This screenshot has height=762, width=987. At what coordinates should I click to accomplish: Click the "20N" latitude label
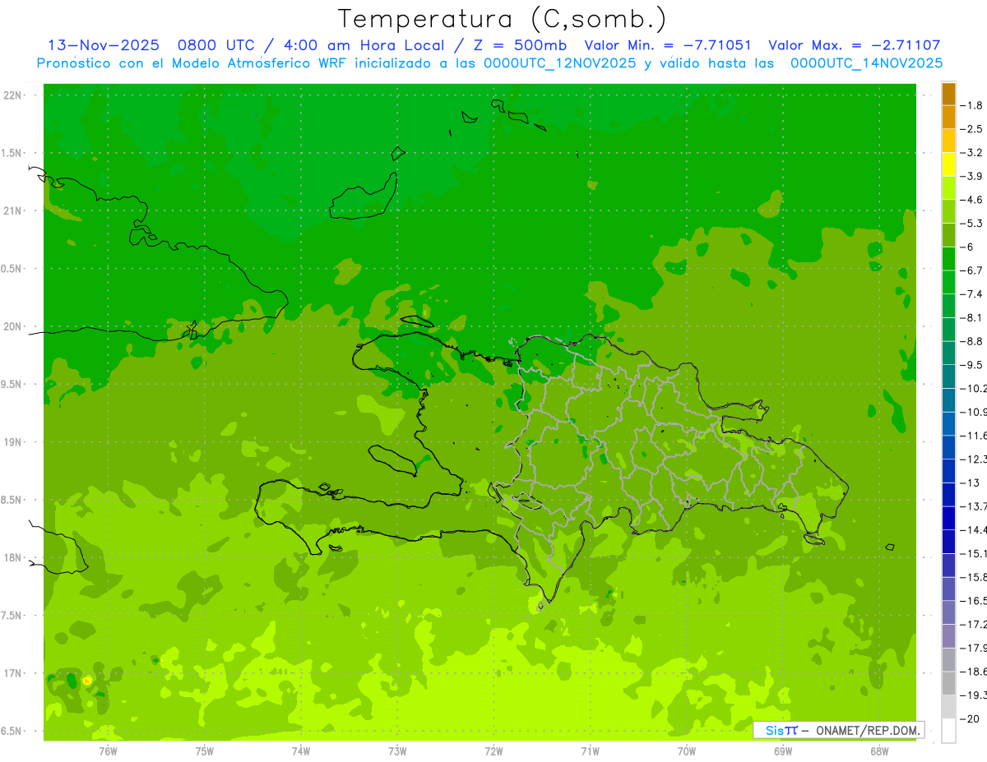click(12, 326)
